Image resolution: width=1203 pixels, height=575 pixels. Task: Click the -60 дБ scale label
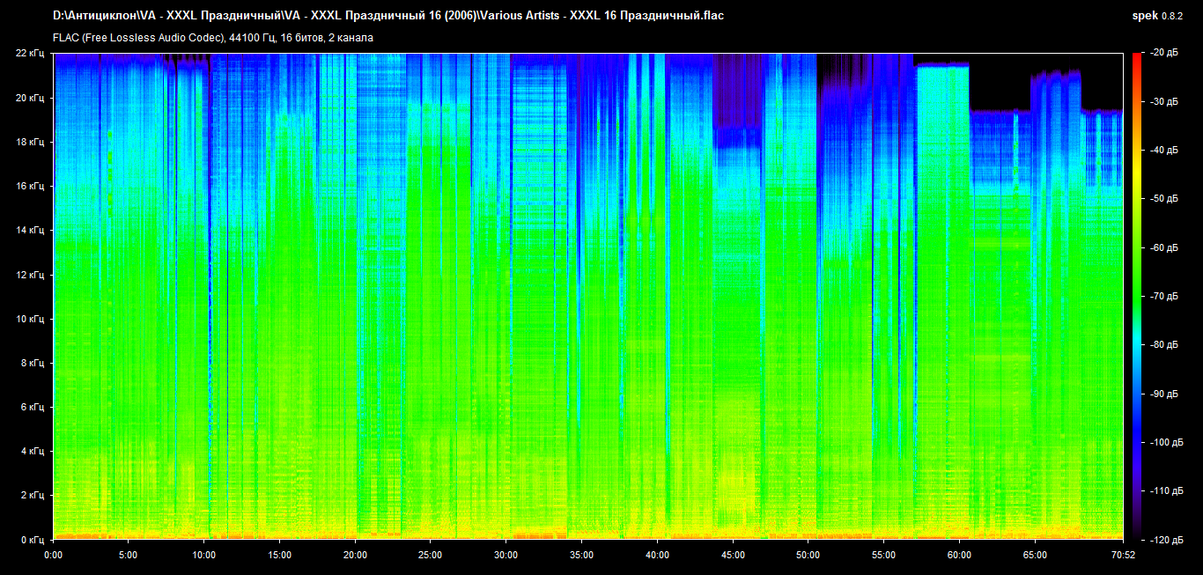(1163, 247)
